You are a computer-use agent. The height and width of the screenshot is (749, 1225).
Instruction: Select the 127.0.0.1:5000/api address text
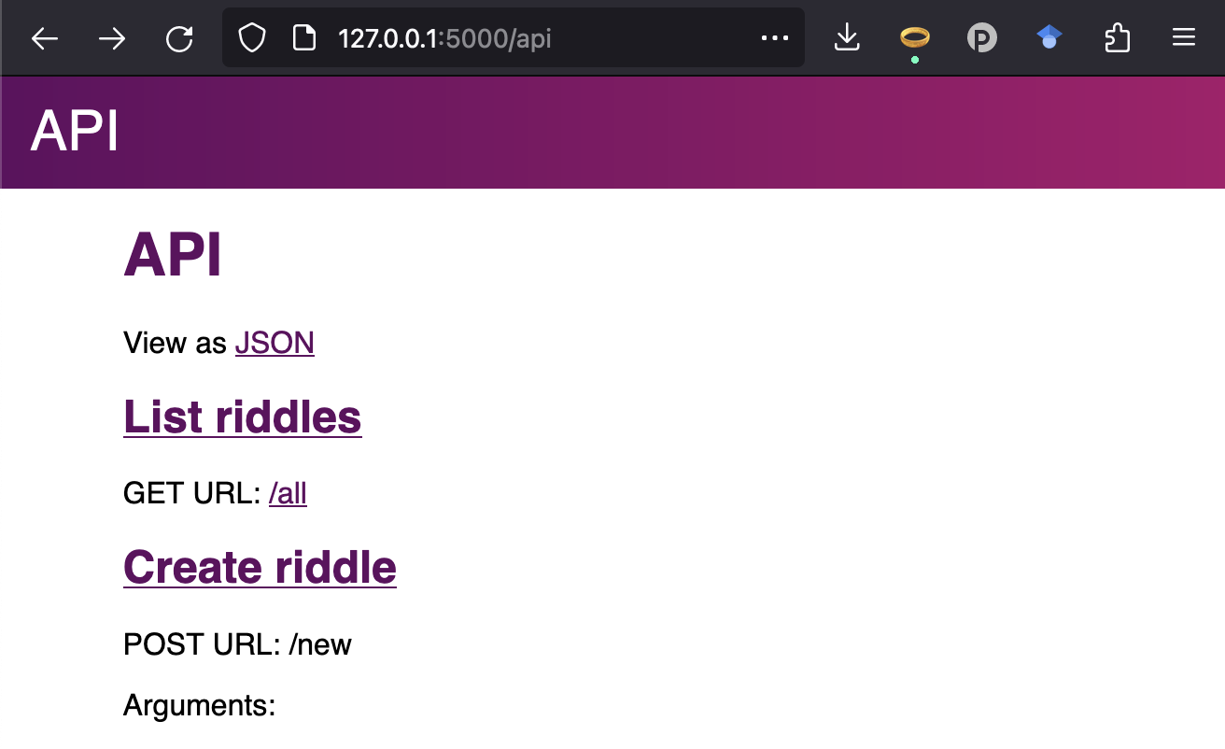(x=444, y=38)
